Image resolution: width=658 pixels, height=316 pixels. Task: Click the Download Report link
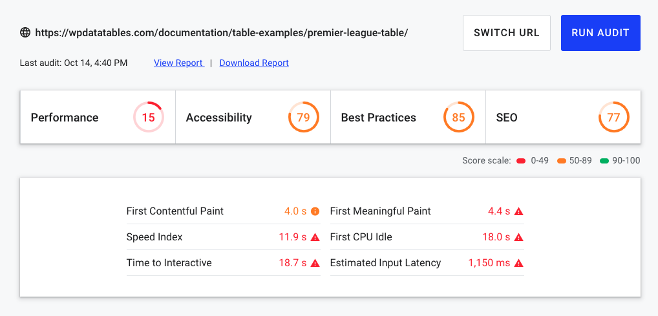coord(254,63)
